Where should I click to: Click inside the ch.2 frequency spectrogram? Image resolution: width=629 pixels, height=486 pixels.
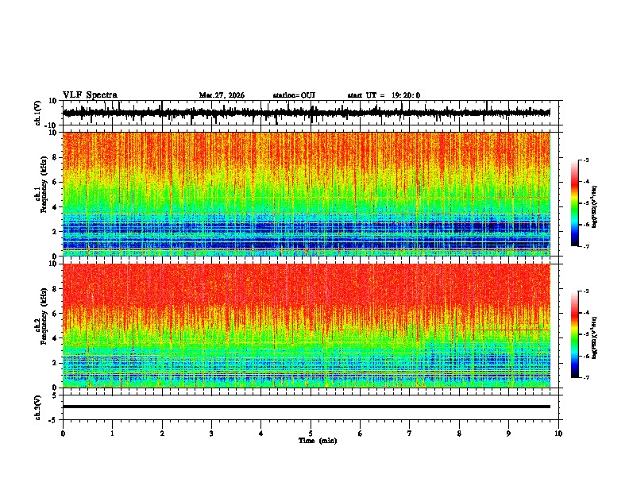point(306,326)
